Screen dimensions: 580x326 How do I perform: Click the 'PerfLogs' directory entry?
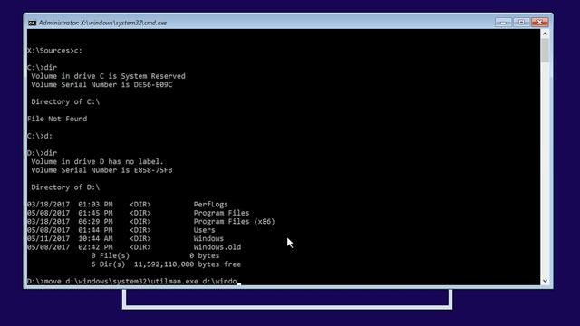(211, 205)
